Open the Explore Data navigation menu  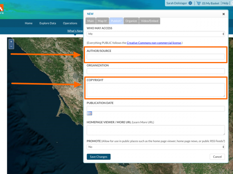coord(48,23)
